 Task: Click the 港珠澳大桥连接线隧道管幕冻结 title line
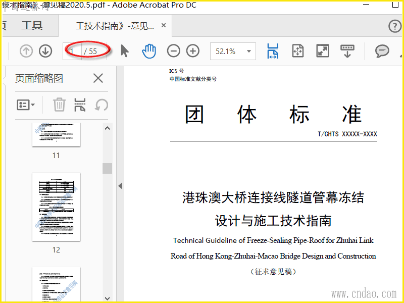coord(273,197)
